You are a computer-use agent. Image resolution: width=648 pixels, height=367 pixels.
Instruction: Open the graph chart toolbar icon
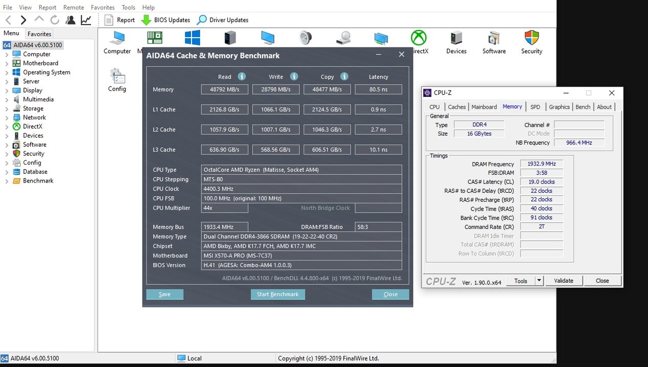[x=86, y=20]
